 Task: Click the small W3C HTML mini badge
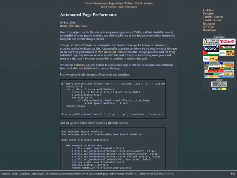[226, 74]
